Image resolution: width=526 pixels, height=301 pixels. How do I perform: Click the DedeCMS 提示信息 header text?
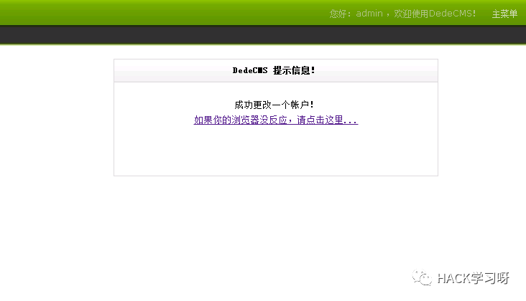coord(274,70)
